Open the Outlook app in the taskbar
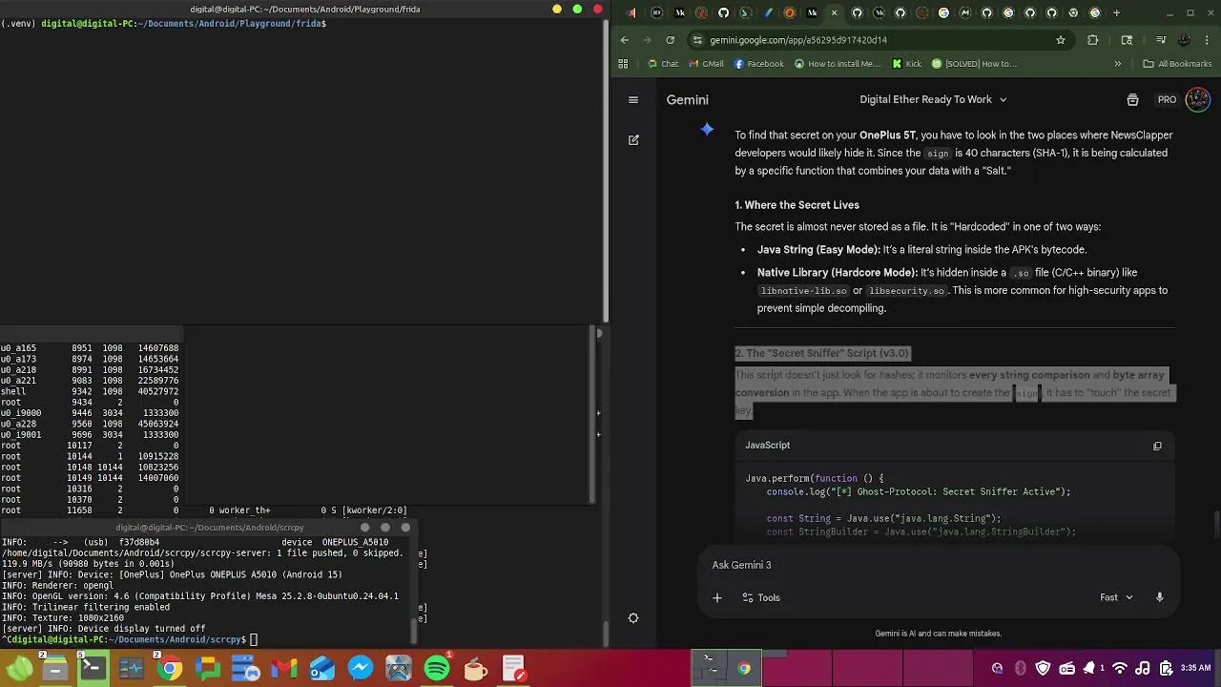The width and height of the screenshot is (1221, 687). [322, 668]
